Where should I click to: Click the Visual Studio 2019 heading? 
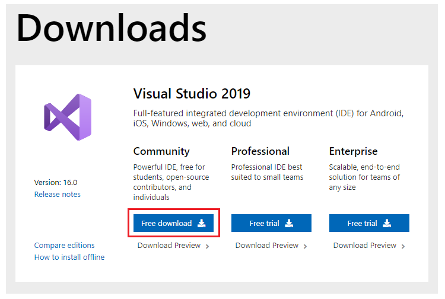click(192, 94)
